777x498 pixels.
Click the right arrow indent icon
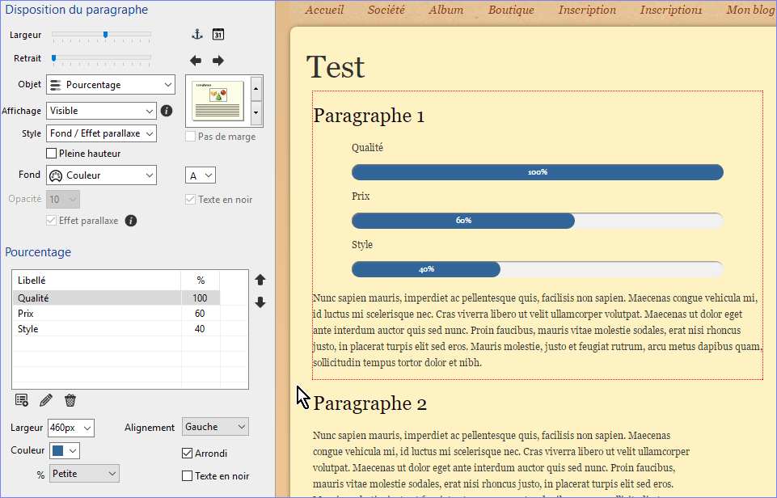click(x=218, y=61)
